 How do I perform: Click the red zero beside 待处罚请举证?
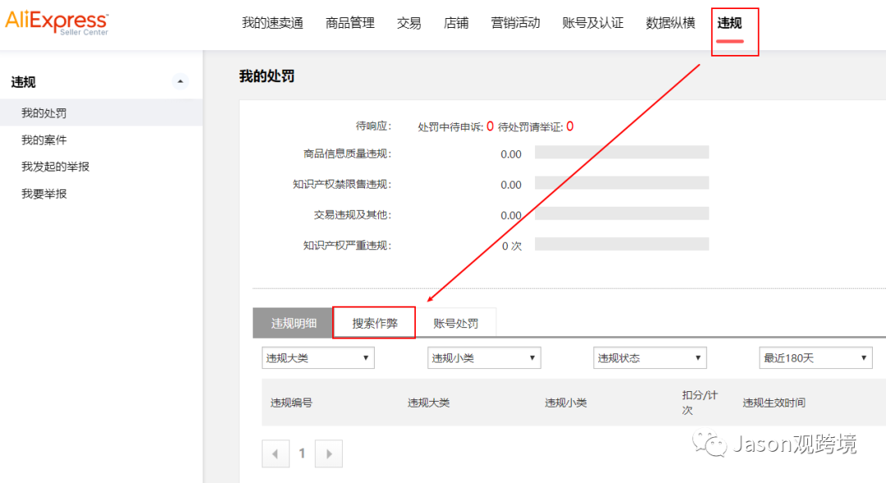click(x=570, y=127)
